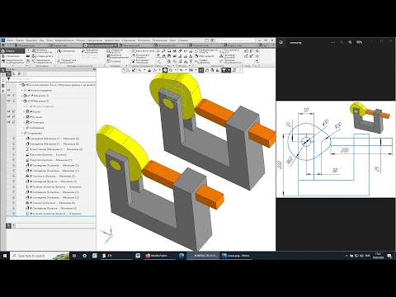Viewport: 396px width, 297px height.
Task: Collapse the root assembly node
Action: click(x=20, y=85)
